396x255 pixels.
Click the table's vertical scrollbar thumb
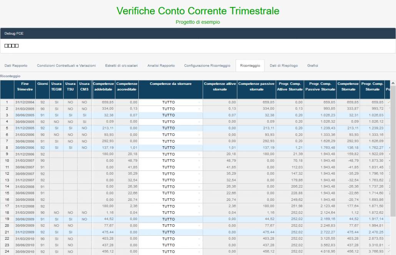point(393,150)
